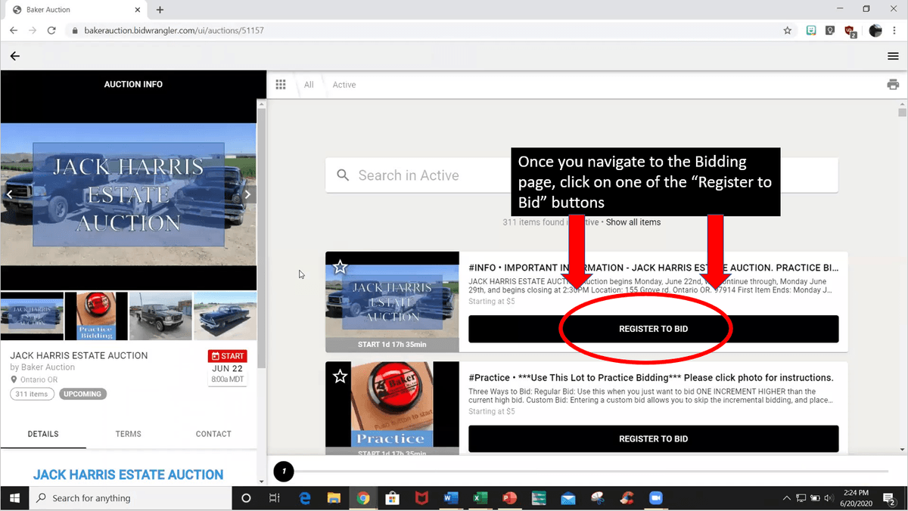Image resolution: width=908 pixels, height=511 pixels.
Task: Bookmark this page with the address bar star
Action: (788, 31)
